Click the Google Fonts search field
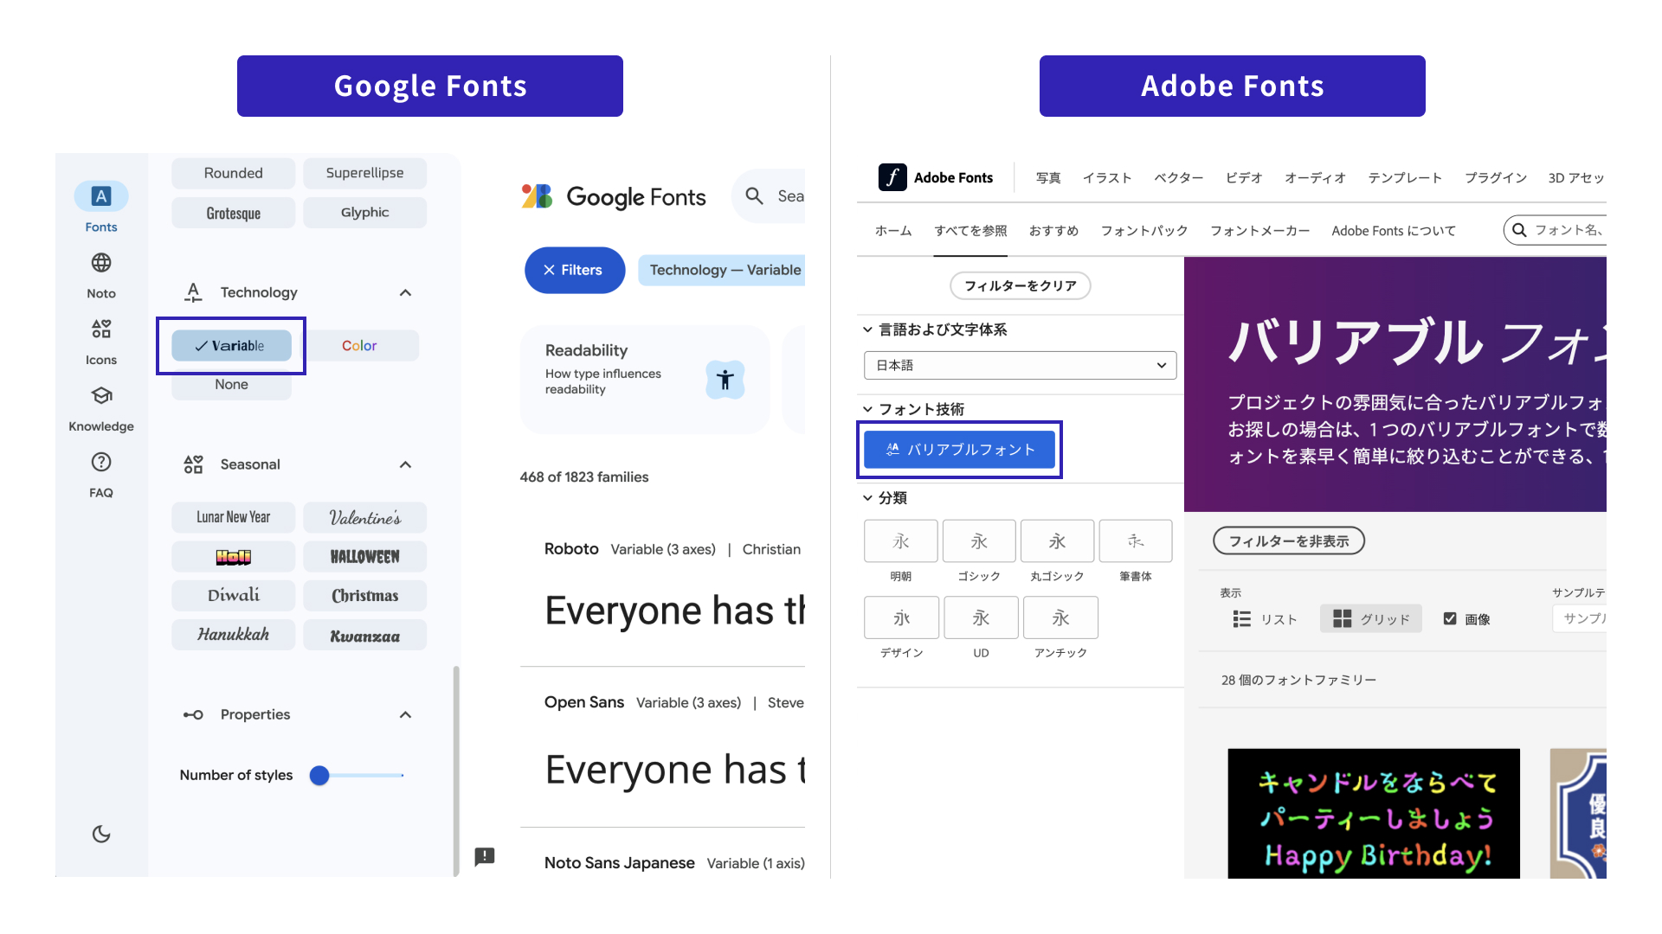 click(x=769, y=196)
